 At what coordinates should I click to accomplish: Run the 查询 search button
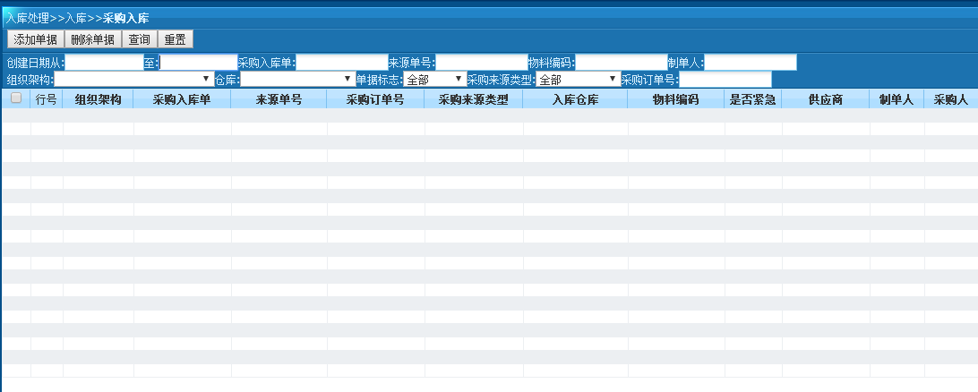pos(139,40)
